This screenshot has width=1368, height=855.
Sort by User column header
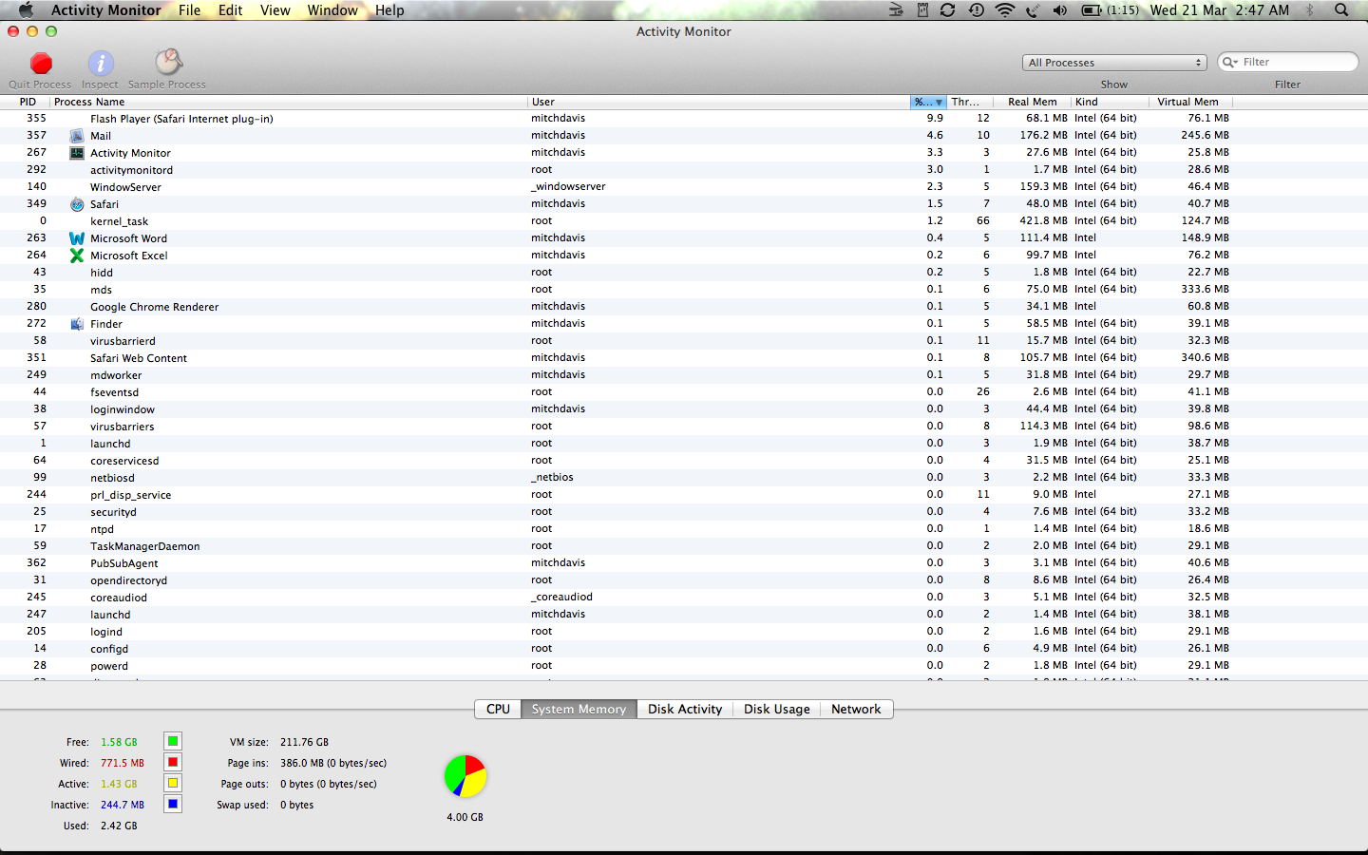(x=719, y=102)
